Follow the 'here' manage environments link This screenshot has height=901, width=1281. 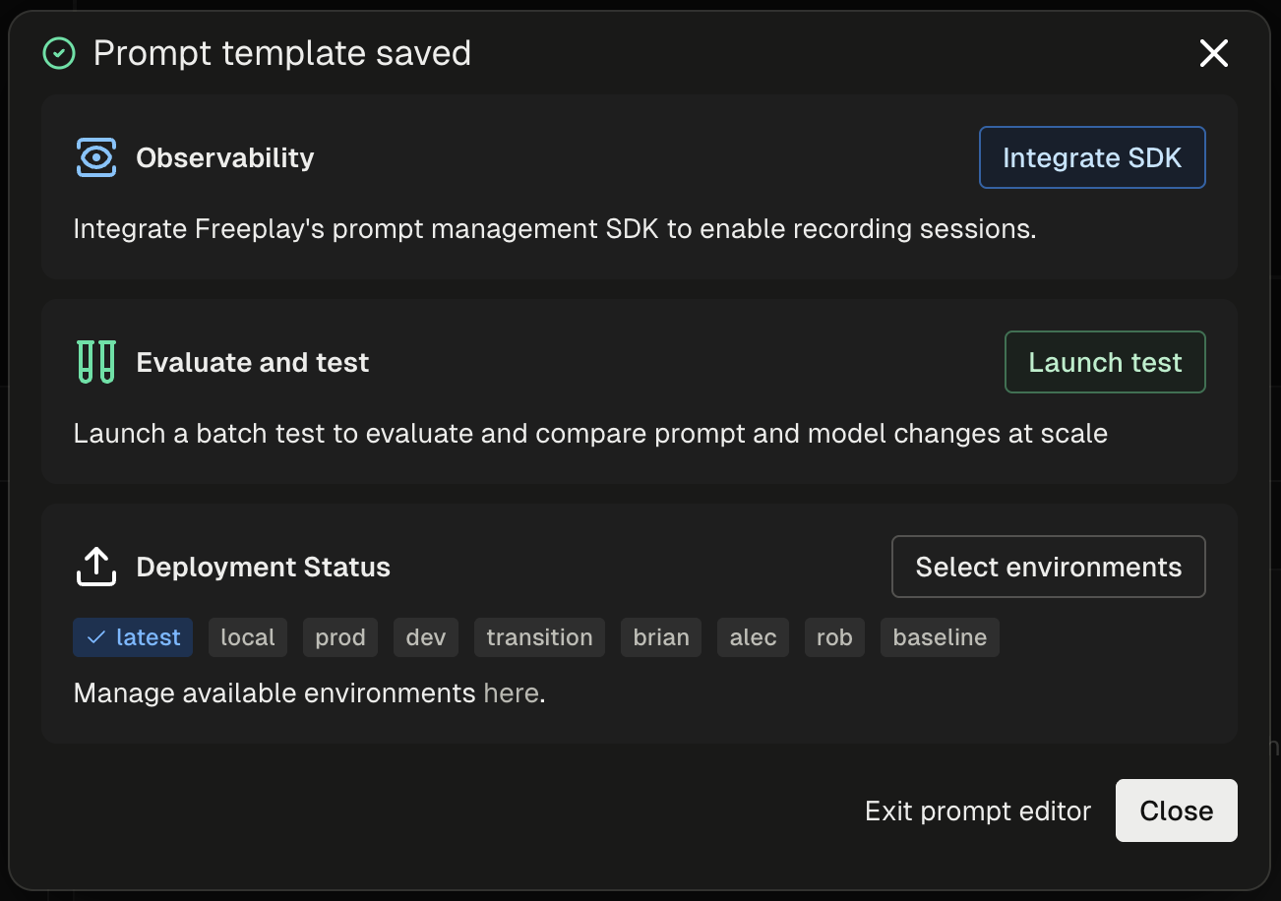(511, 693)
